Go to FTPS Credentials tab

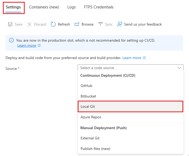point(99,7)
